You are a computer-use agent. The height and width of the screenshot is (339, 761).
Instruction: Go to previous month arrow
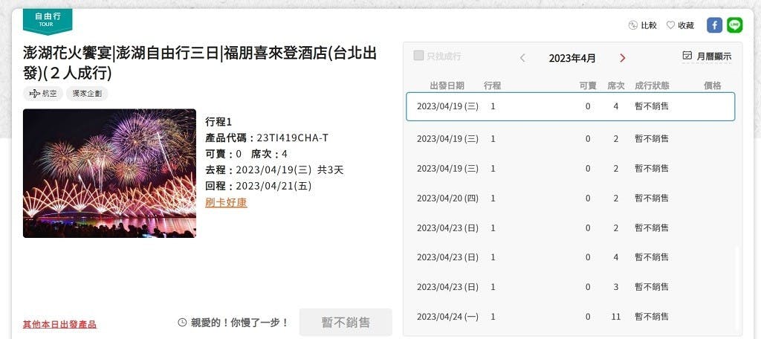coord(522,58)
